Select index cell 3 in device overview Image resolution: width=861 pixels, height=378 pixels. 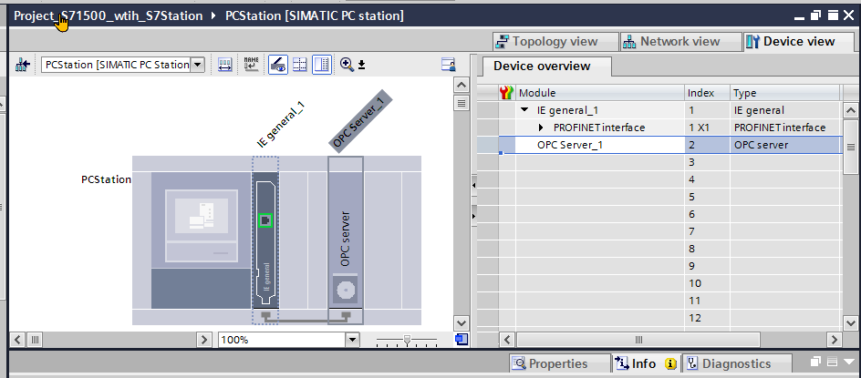pyautogui.click(x=707, y=162)
